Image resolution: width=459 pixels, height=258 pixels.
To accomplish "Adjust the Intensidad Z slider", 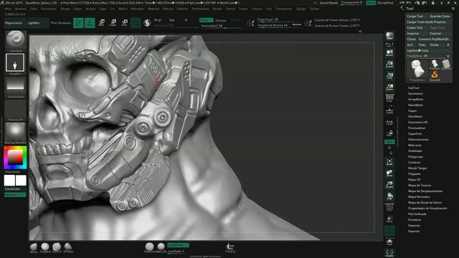I will [x=221, y=26].
